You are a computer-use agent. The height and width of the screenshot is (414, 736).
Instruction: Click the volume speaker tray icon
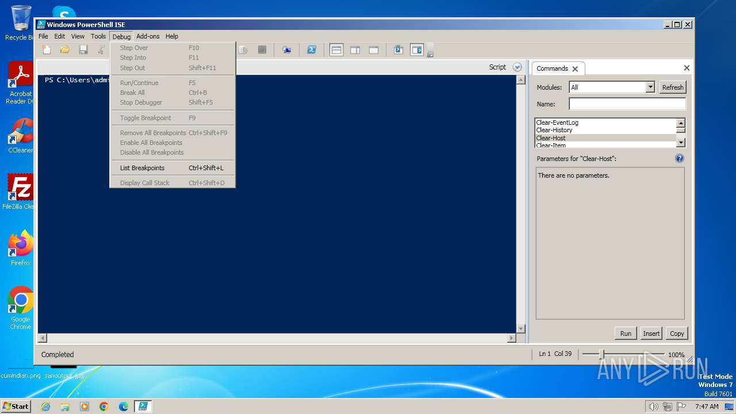pyautogui.click(x=654, y=407)
